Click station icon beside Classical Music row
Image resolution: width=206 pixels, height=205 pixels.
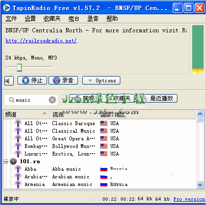point(18,131)
